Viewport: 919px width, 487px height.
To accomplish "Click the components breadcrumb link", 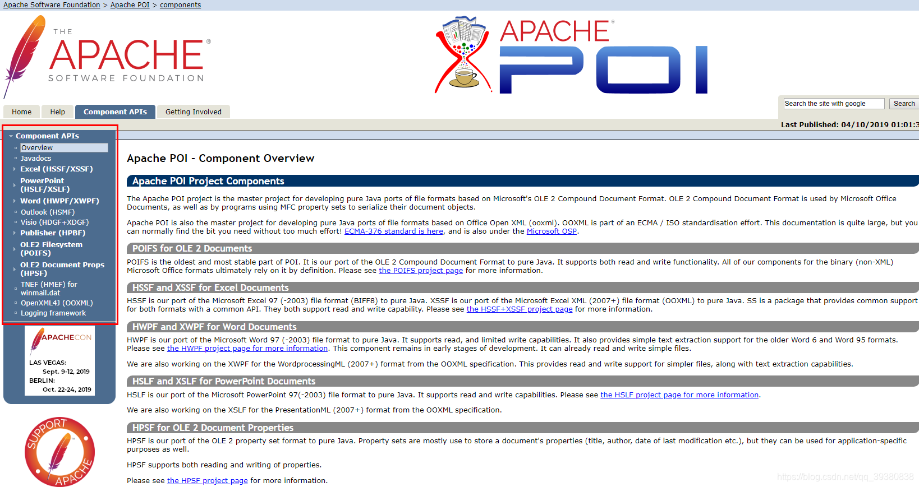I will coord(180,5).
